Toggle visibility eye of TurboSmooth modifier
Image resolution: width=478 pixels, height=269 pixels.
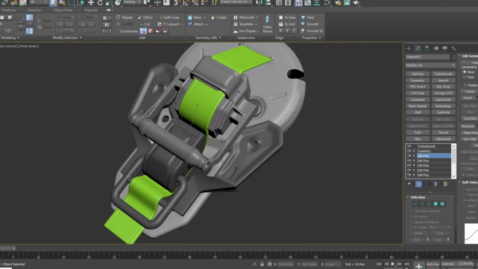(x=409, y=146)
